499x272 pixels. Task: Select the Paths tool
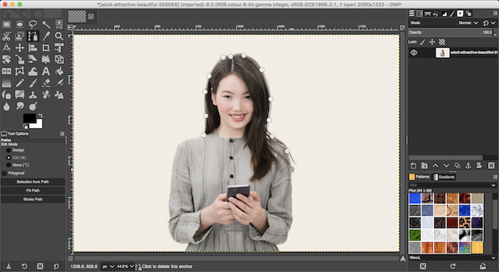[x=33, y=36]
